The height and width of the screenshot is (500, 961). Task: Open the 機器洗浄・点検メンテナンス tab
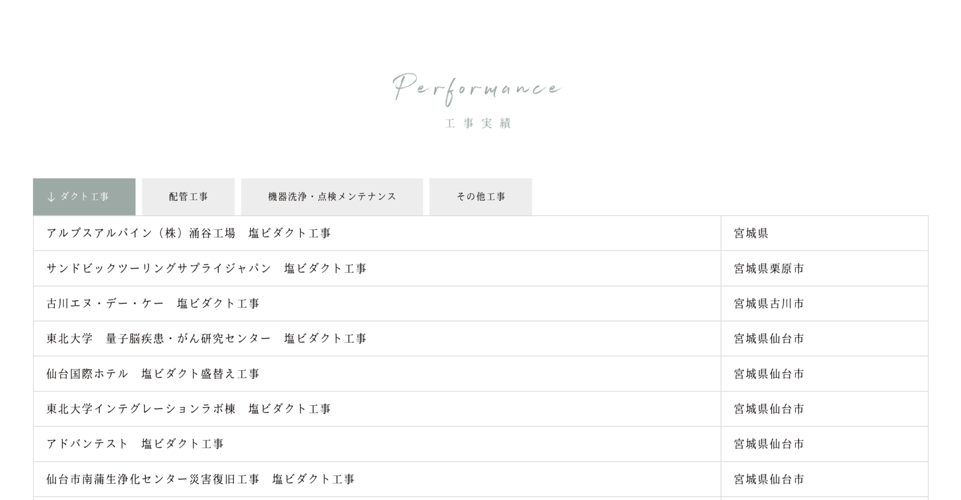[x=332, y=197]
